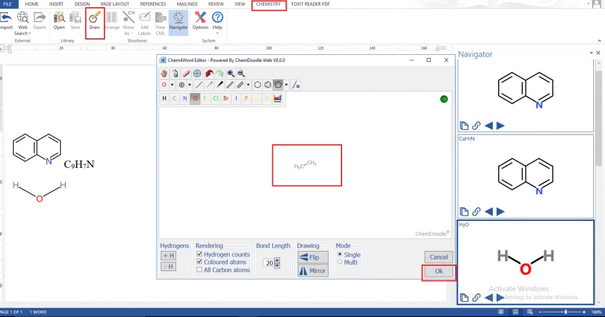The height and width of the screenshot is (317, 605).
Task: Click the Draw ribbon icon
Action: coord(95,21)
